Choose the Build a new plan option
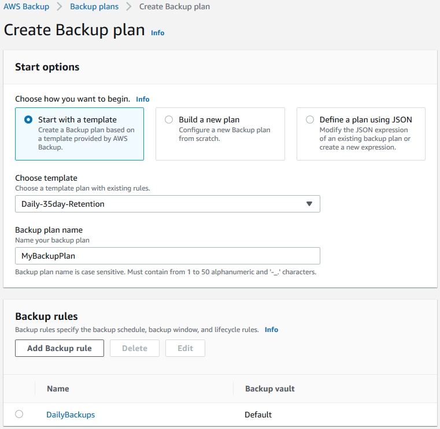The width and height of the screenshot is (440, 429). [169, 120]
